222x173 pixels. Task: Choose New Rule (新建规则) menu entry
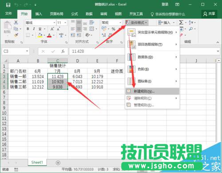click(x=152, y=91)
